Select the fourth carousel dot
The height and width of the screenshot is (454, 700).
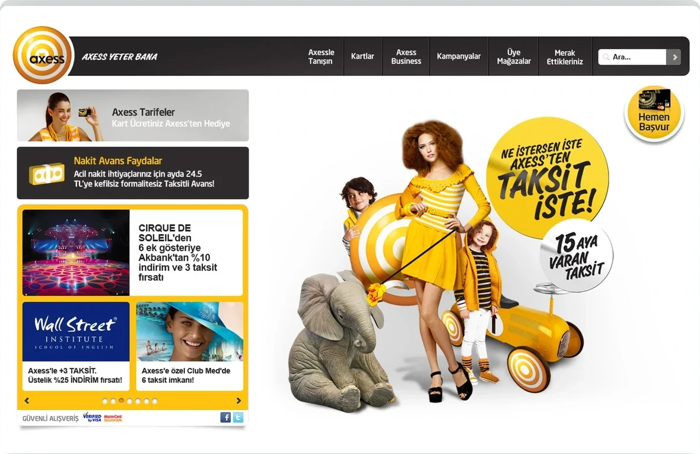[129, 401]
